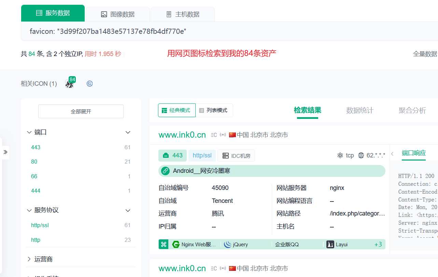
Task: Click the tcp protocol atom icon
Action: point(340,155)
